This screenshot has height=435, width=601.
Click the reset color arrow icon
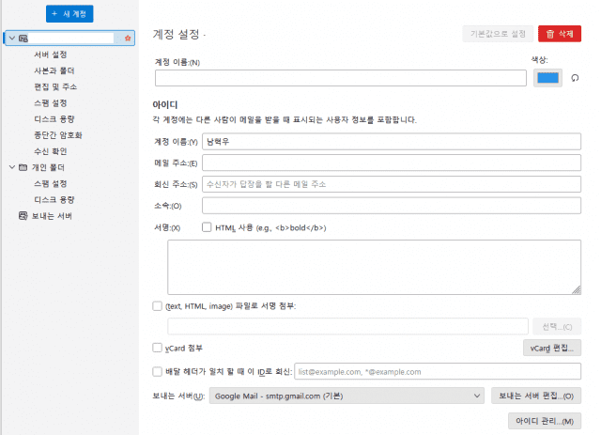pyautogui.click(x=575, y=78)
